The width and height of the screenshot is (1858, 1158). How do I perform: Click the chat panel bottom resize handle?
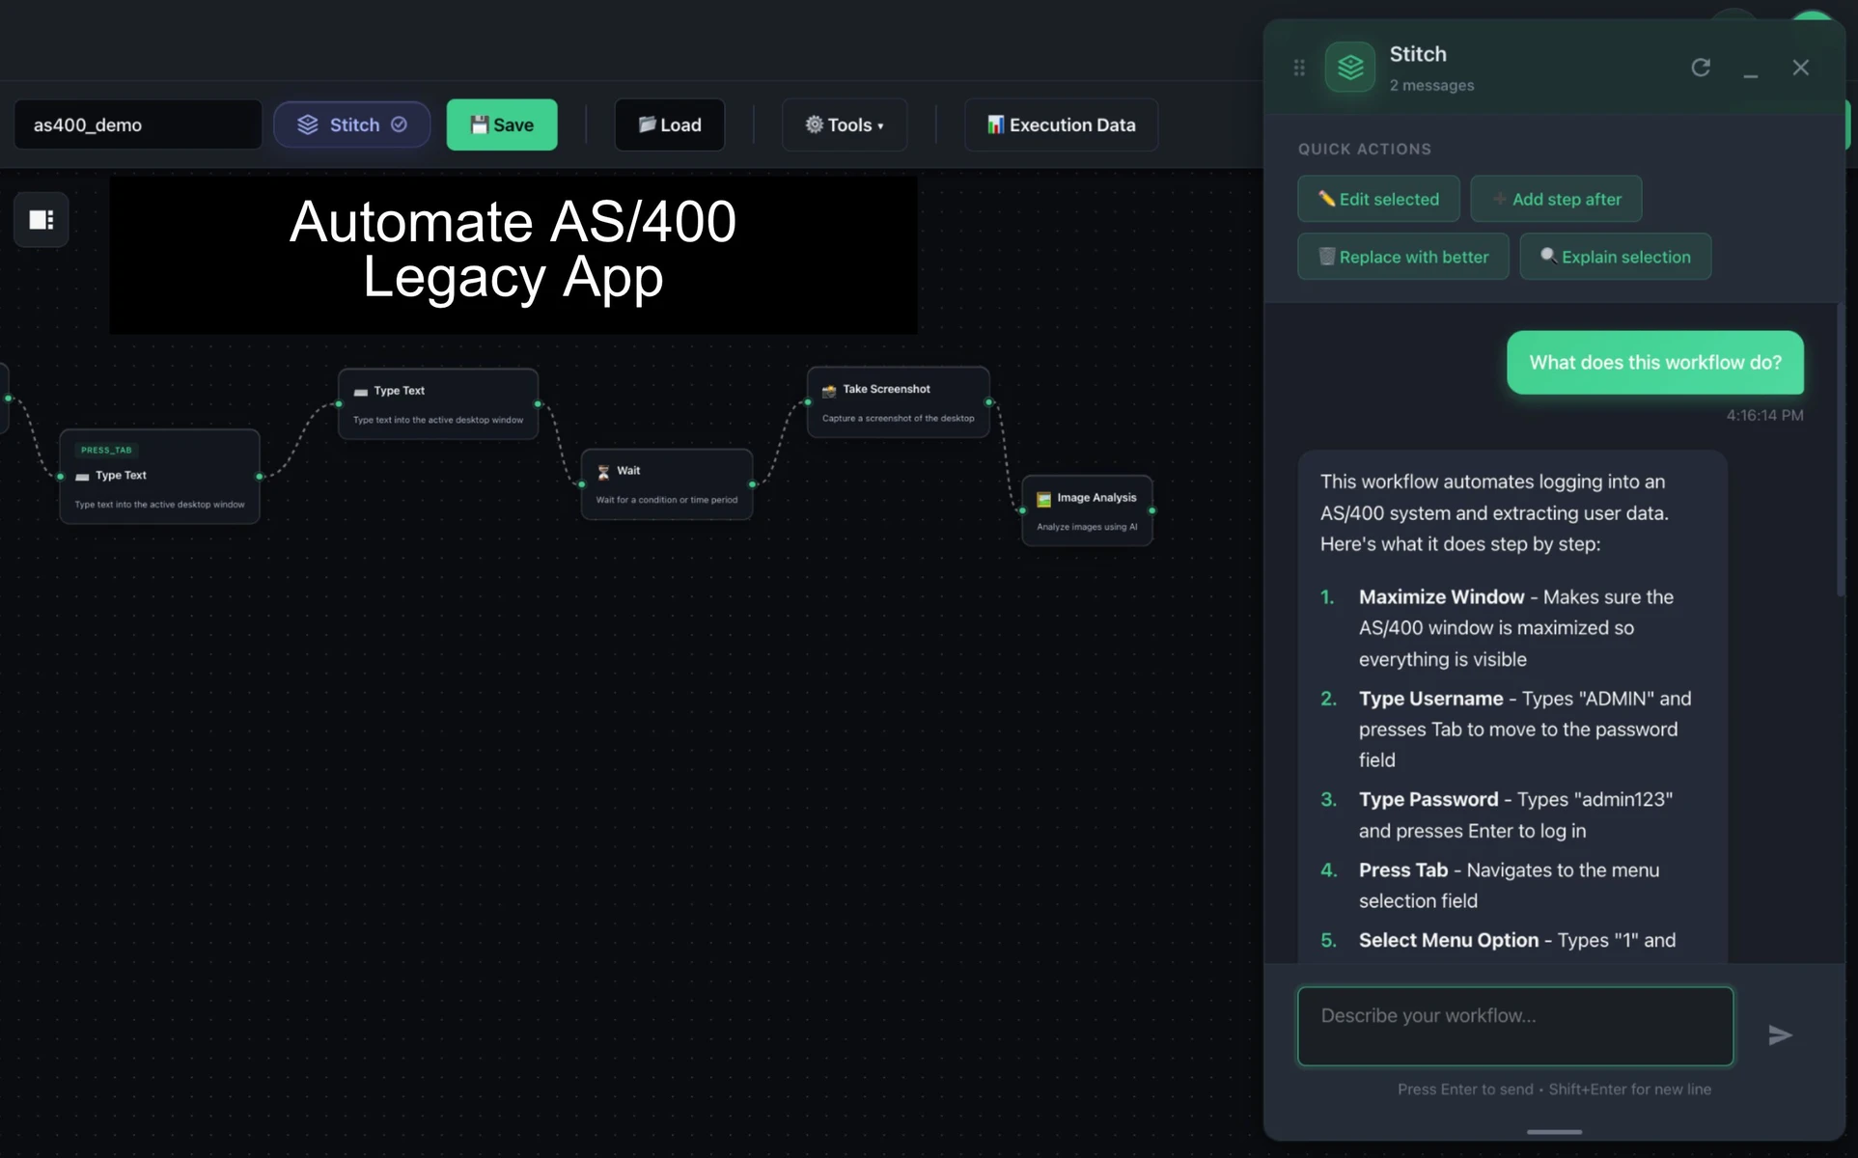click(1554, 1132)
